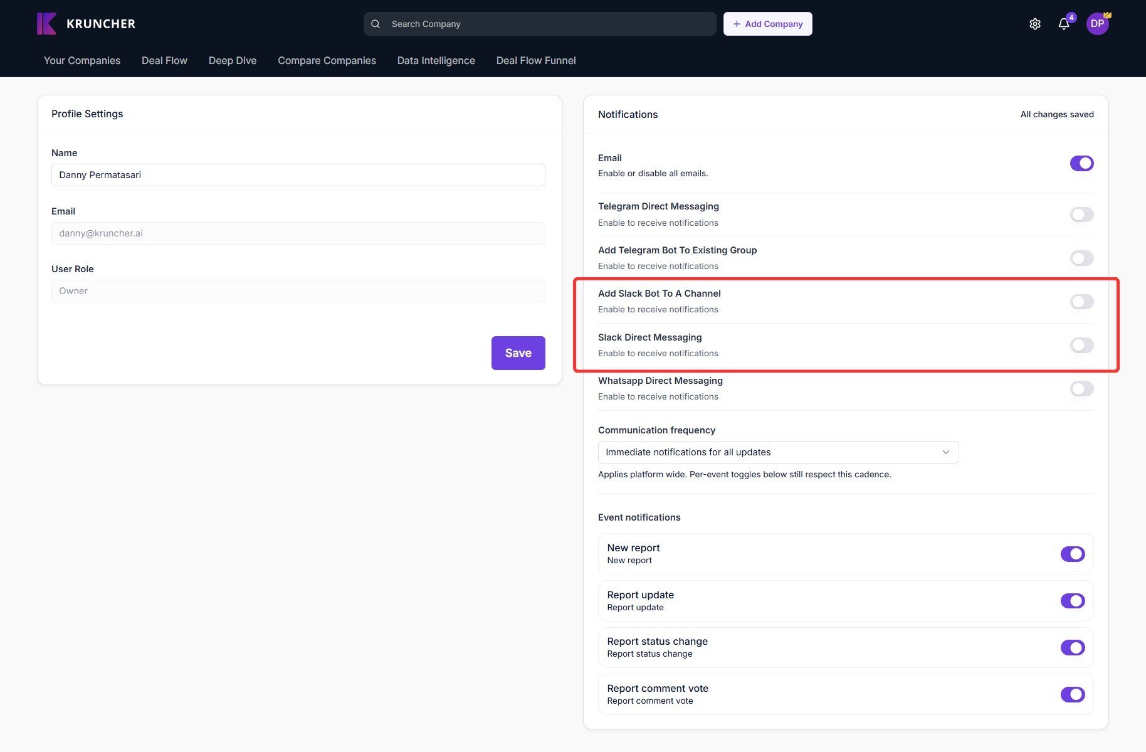Screen dimensions: 1146x752
Task: Click the Save button
Action: pos(518,352)
